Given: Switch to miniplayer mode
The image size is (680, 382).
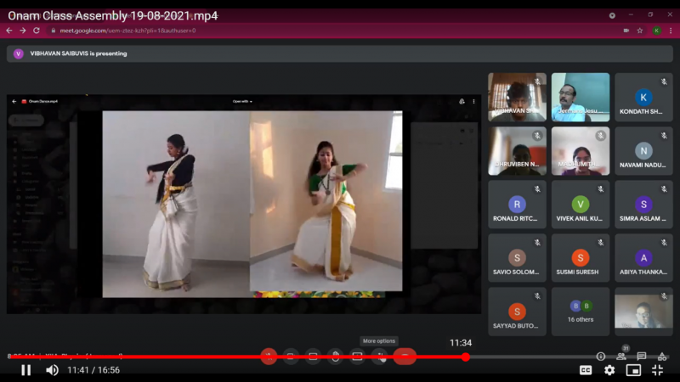Looking at the screenshot, I should click(633, 370).
